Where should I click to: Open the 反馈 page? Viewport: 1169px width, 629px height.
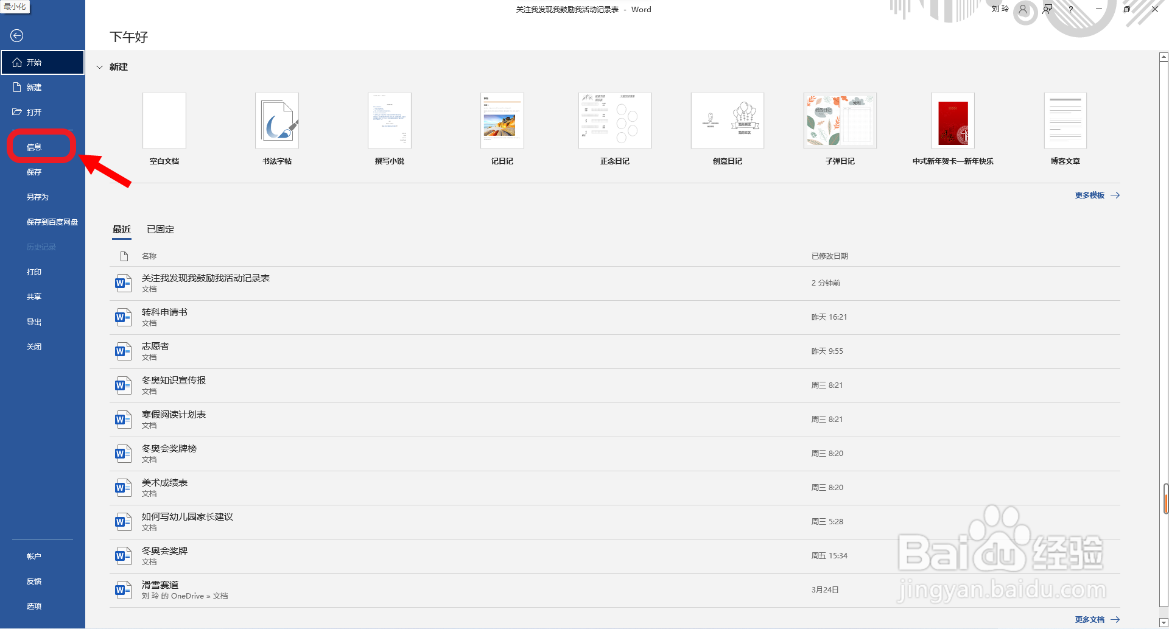pyautogui.click(x=43, y=581)
